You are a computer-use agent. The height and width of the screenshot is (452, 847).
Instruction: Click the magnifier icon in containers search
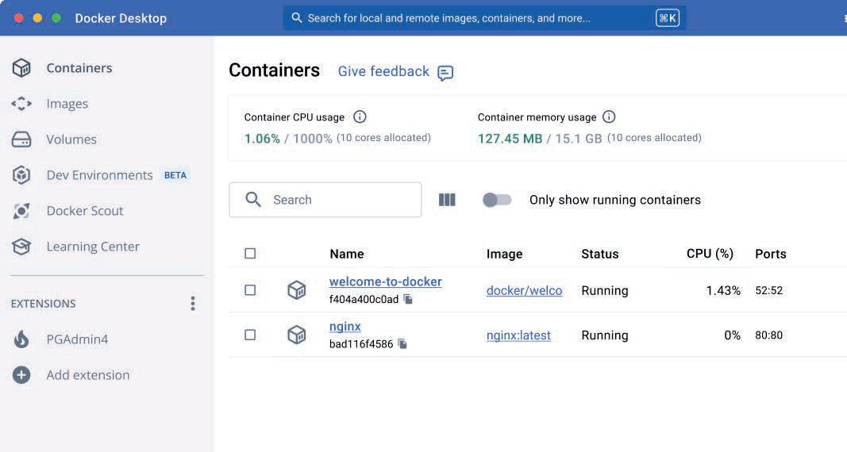(x=252, y=200)
